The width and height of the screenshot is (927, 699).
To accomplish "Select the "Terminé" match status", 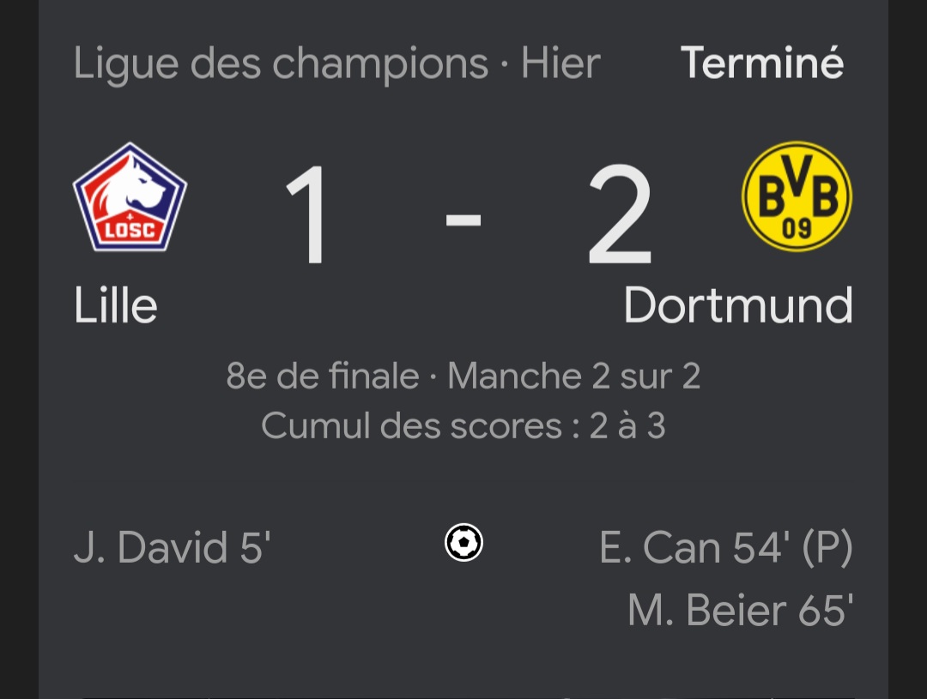I will click(762, 63).
